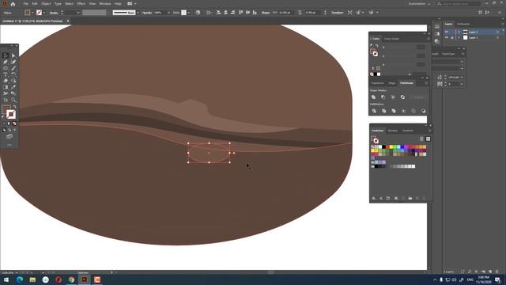Click the Transform button in control bar

tap(338, 13)
